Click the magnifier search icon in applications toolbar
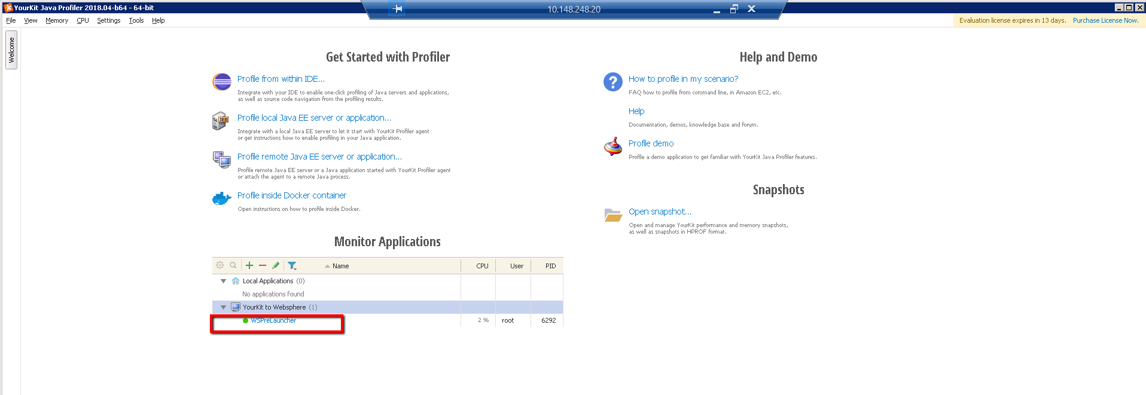The height and width of the screenshot is (395, 1146). tap(233, 265)
